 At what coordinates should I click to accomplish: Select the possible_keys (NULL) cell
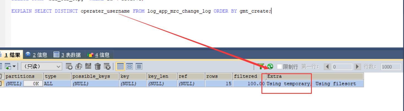(x=95, y=84)
